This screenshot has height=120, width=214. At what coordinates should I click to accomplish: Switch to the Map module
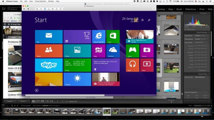[x=171, y=9]
